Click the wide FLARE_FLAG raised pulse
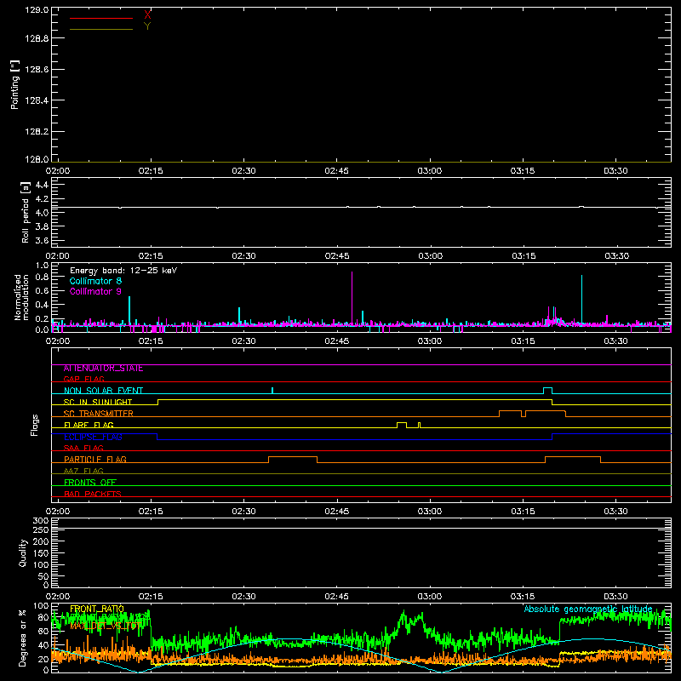This screenshot has height=681, width=681. (402, 425)
